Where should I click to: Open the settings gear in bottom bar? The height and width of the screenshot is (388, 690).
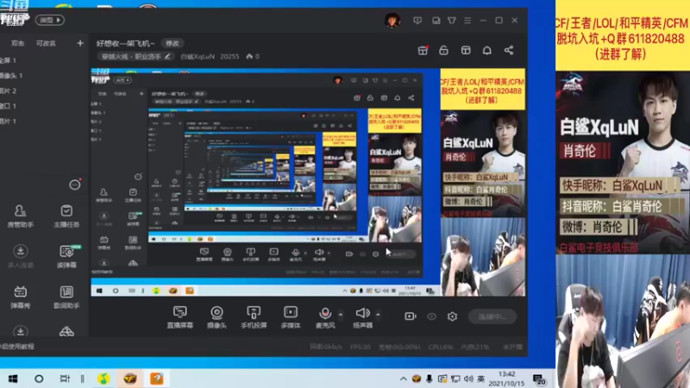452,316
